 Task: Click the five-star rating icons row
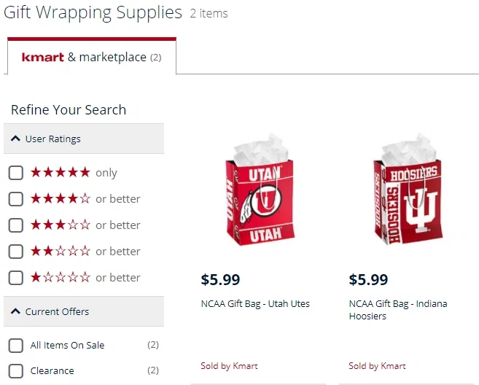coord(61,173)
